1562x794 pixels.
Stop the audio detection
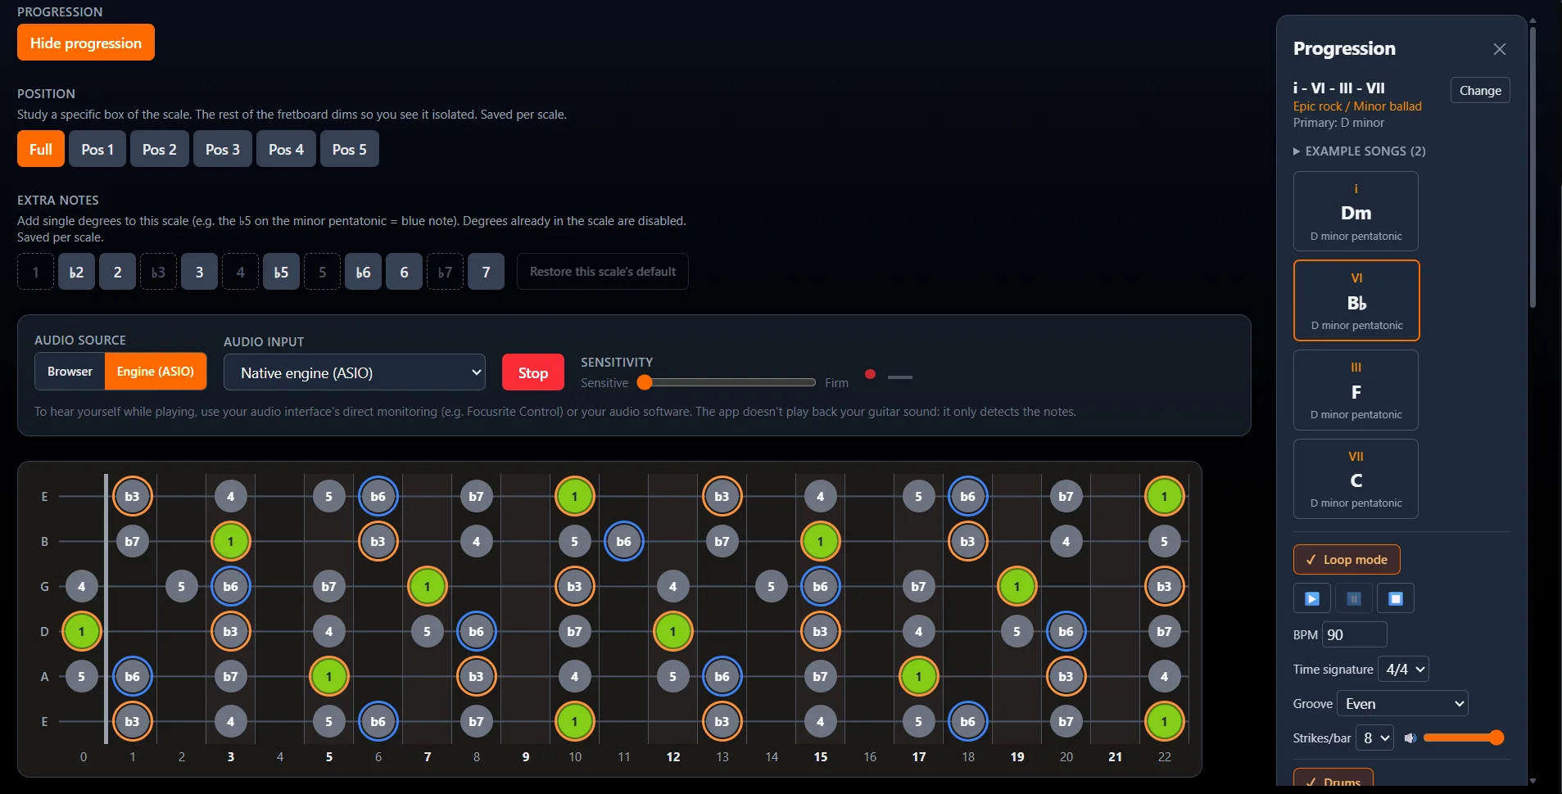533,372
